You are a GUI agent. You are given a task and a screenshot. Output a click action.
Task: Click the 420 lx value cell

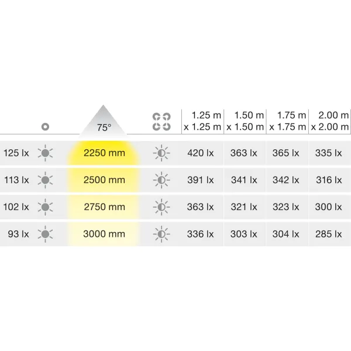pos(201,153)
